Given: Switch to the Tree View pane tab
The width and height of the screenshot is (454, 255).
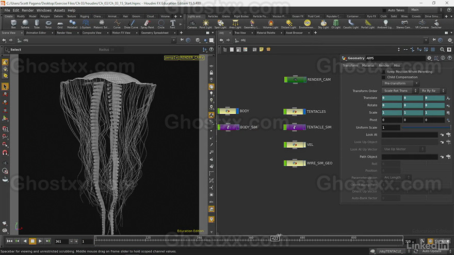Looking at the screenshot, I should coord(240,33).
